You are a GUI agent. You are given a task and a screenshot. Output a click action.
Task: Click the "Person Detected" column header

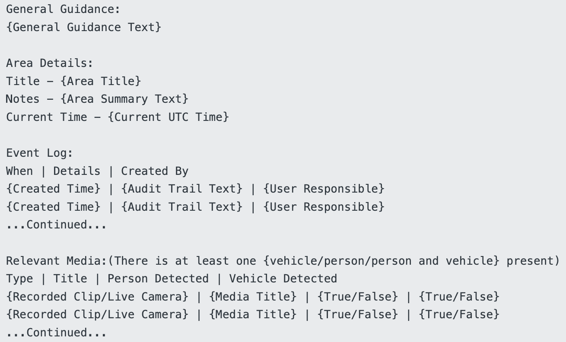[158, 279]
